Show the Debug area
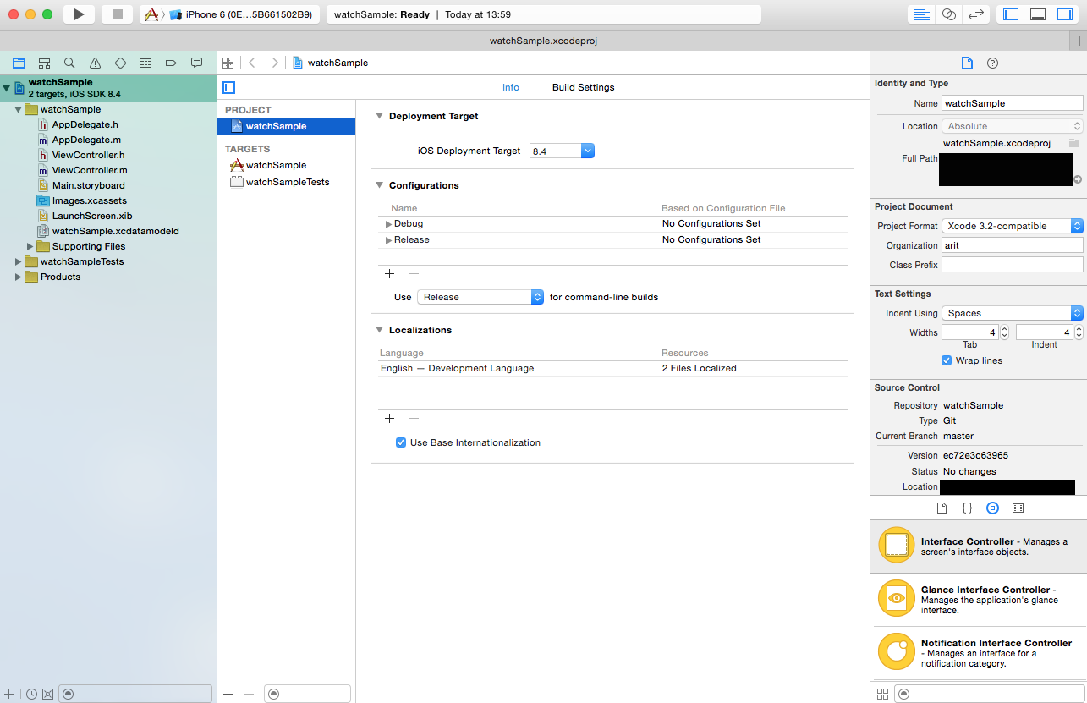The image size is (1087, 703). coord(1038,14)
